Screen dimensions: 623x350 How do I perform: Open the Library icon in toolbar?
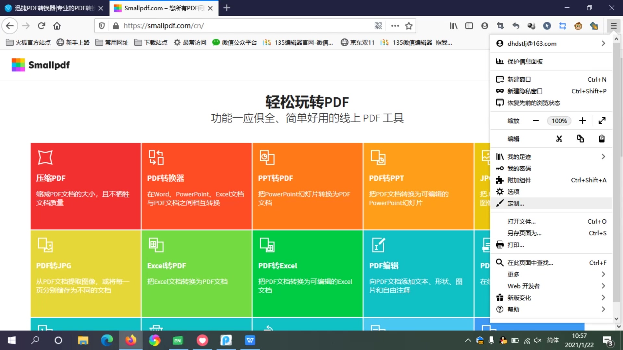pyautogui.click(x=453, y=26)
